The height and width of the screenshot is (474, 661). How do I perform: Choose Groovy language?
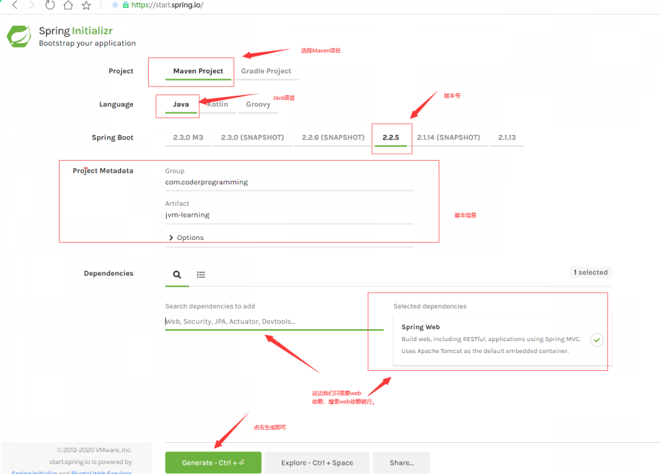pos(258,104)
